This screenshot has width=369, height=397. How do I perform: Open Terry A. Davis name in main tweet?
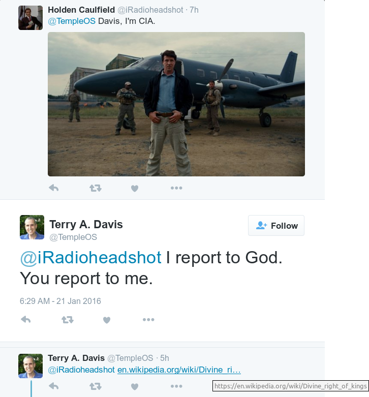coord(86,224)
